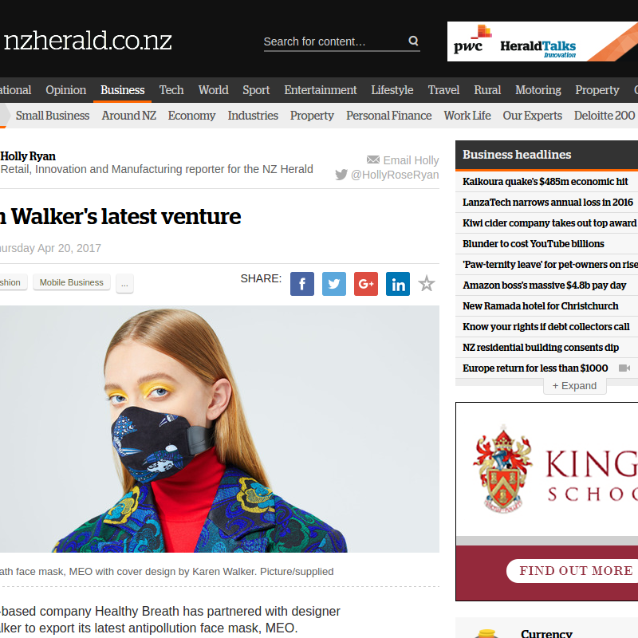Open the masked model article photo
The image size is (638, 638).
tap(220, 429)
